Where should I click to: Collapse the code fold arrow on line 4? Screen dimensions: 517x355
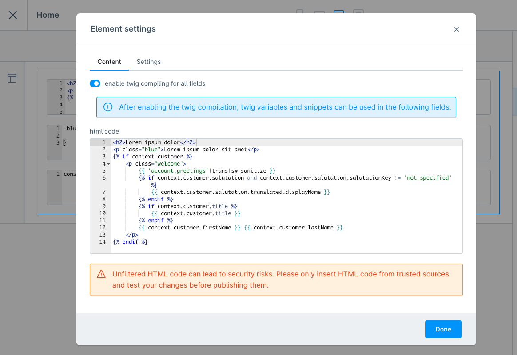pyautogui.click(x=108, y=164)
